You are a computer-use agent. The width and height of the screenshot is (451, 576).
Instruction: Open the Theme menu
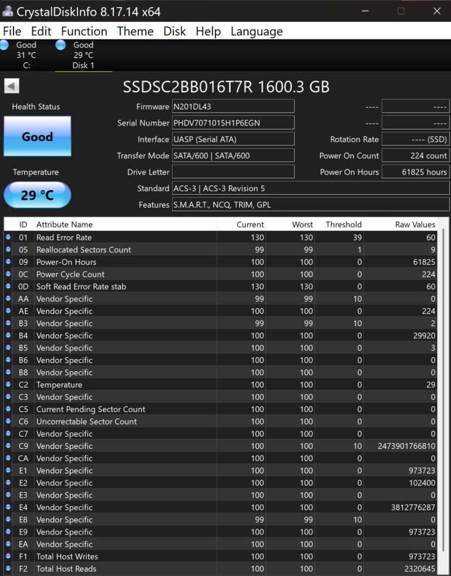tap(135, 31)
